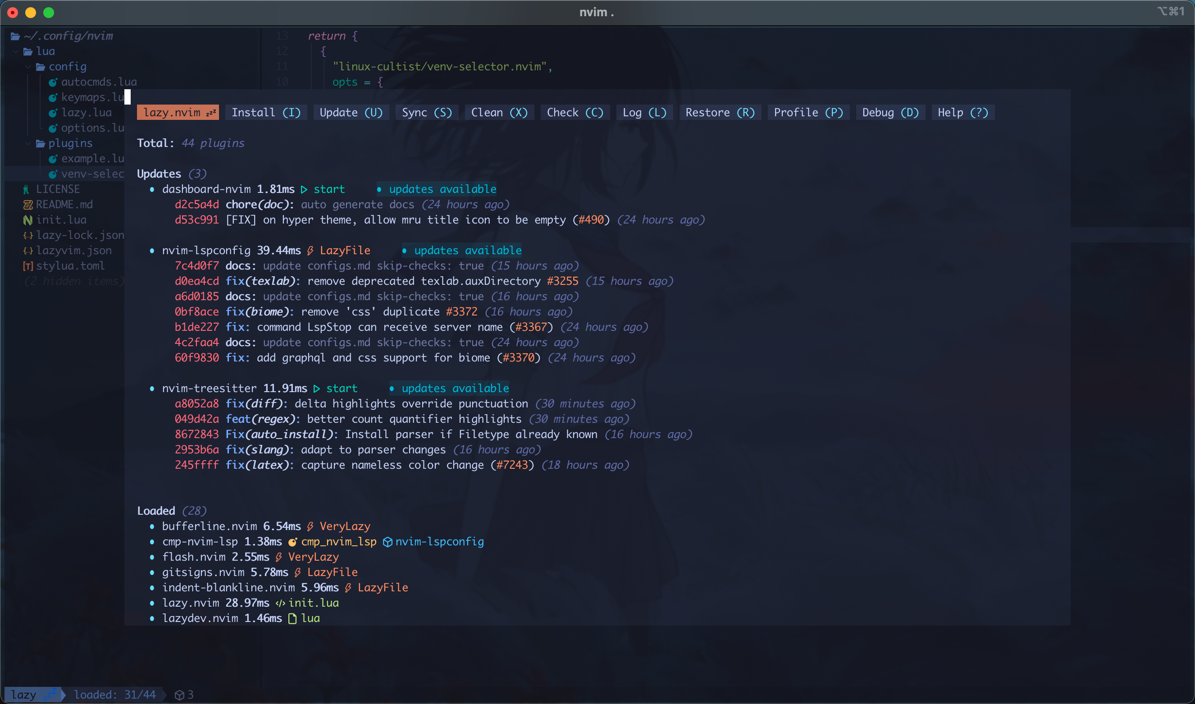The image size is (1195, 704).
Task: Open LICENSE in the file tree
Action: point(58,189)
